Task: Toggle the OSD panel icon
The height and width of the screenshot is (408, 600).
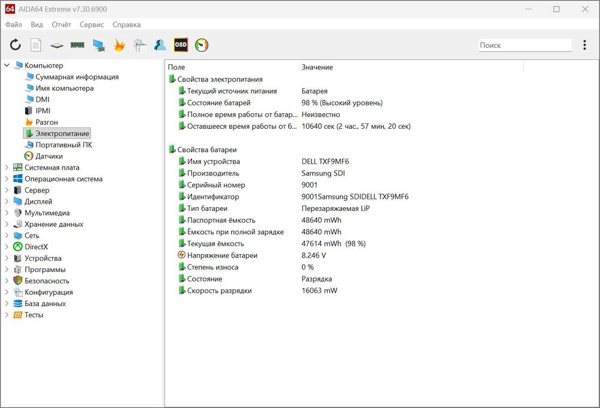Action: pyautogui.click(x=181, y=45)
